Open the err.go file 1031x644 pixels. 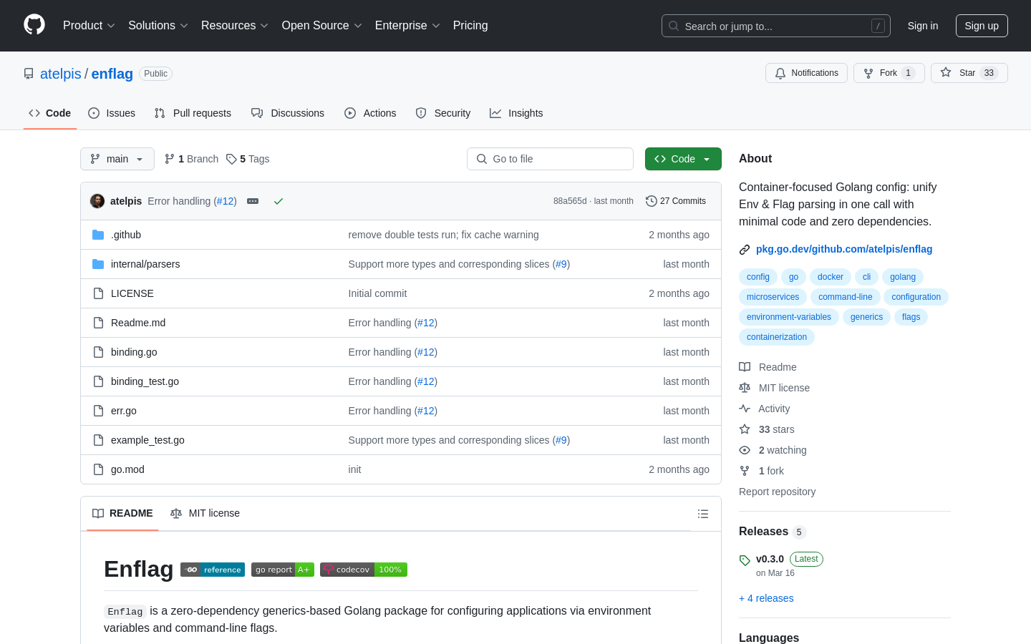[x=124, y=411]
